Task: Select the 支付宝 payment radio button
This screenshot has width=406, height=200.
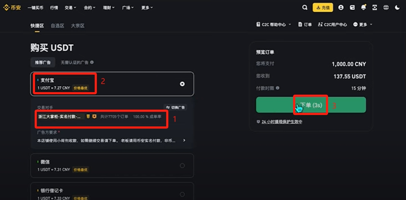Action: pyautogui.click(x=182, y=84)
